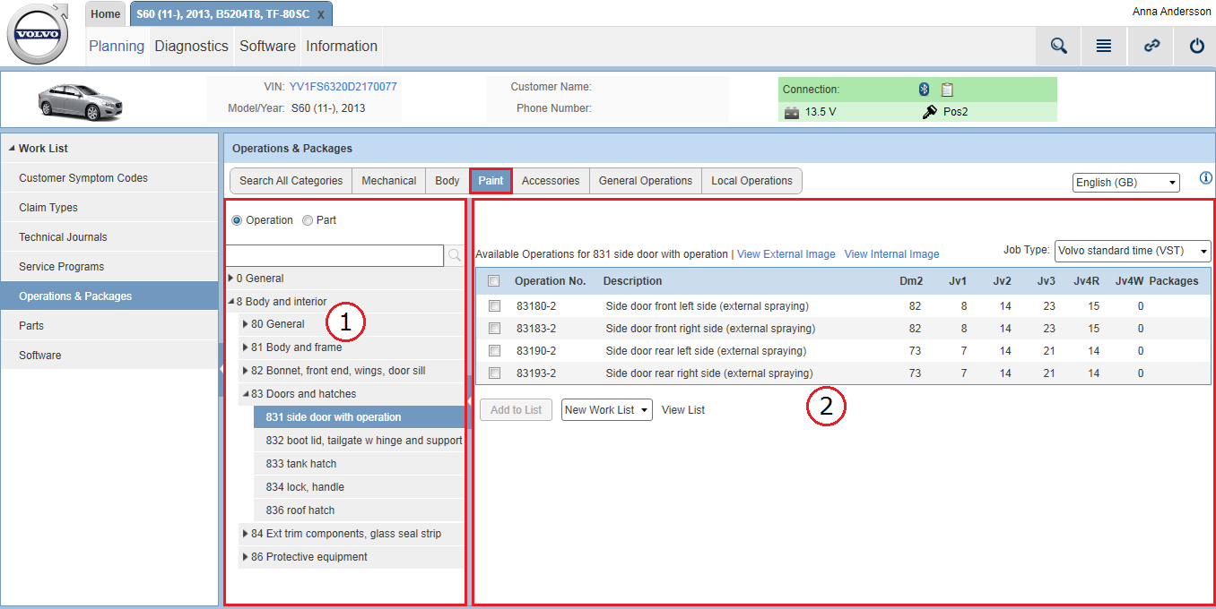Open the New Work List dropdown

tap(606, 410)
